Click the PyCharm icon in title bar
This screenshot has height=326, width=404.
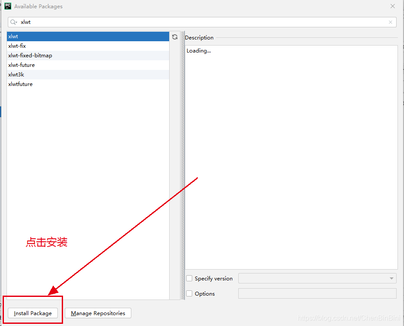pyautogui.click(x=8, y=6)
